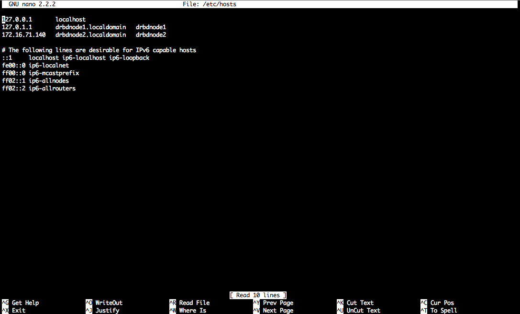The height and width of the screenshot is (314, 520).
Task: Click the ^X Exit shortcut
Action: click(13, 310)
